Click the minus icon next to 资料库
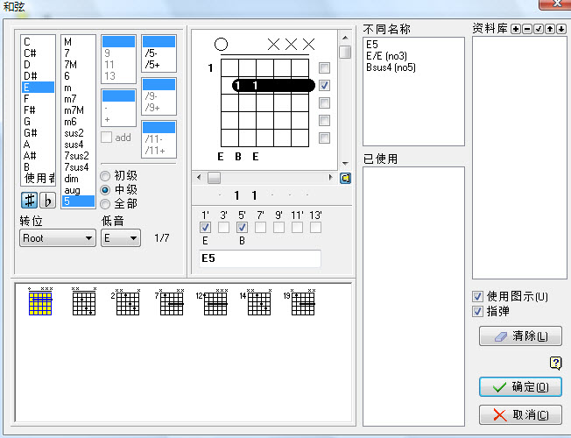The height and width of the screenshot is (438, 571). 525,29
